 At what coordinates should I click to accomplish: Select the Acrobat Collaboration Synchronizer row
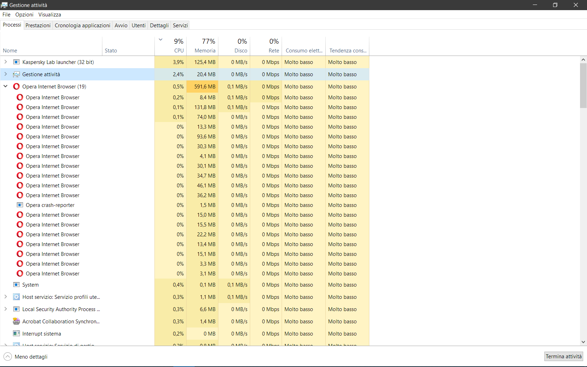(184, 322)
